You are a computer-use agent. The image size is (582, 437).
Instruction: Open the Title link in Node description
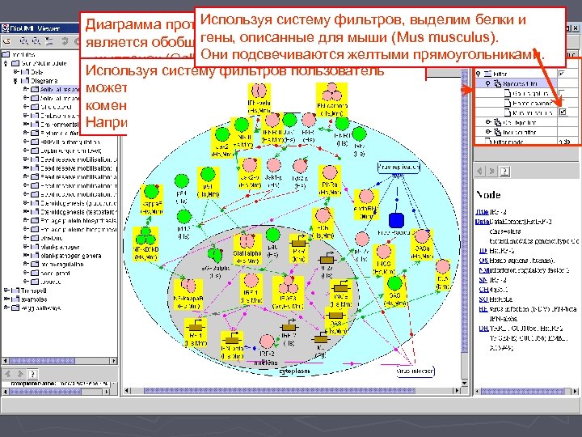(482, 212)
